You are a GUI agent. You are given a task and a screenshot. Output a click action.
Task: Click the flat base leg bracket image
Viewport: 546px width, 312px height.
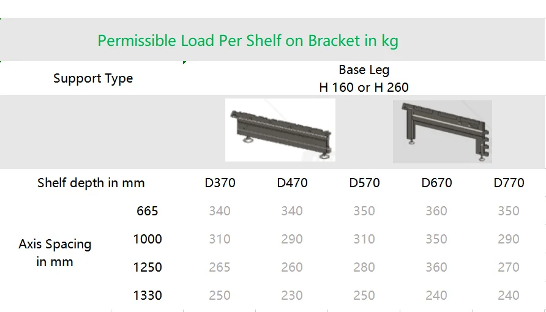tap(280, 130)
